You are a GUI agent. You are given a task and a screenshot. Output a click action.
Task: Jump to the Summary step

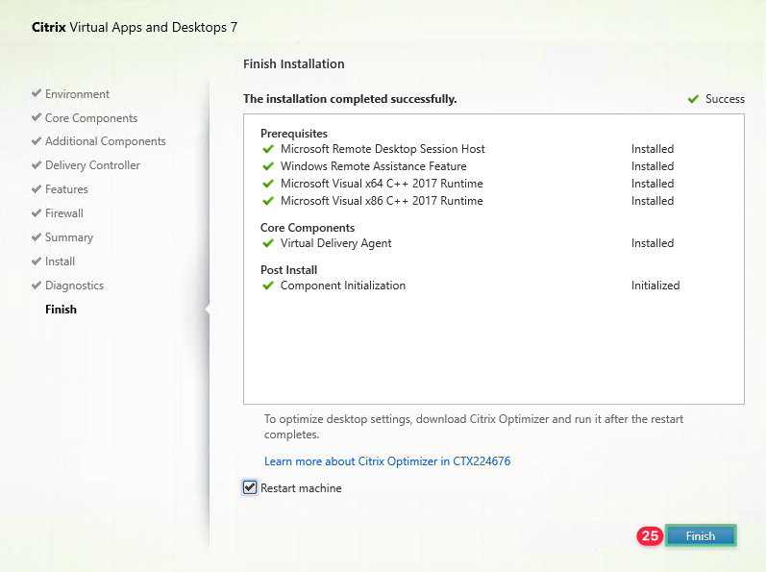click(68, 237)
